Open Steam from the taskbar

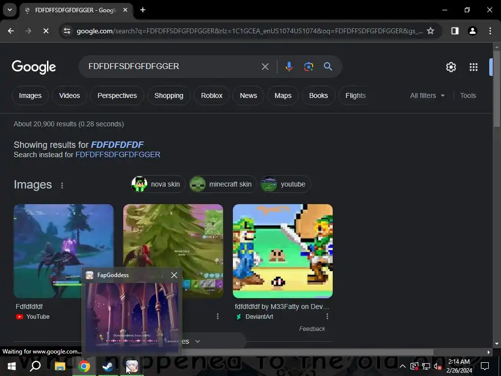[x=108, y=366]
